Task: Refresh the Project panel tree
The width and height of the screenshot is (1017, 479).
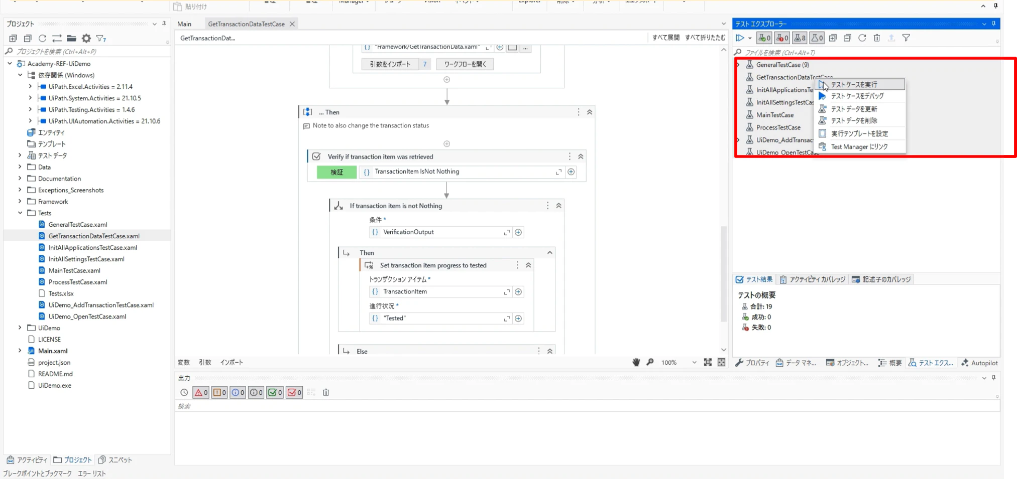Action: pyautogui.click(x=42, y=38)
